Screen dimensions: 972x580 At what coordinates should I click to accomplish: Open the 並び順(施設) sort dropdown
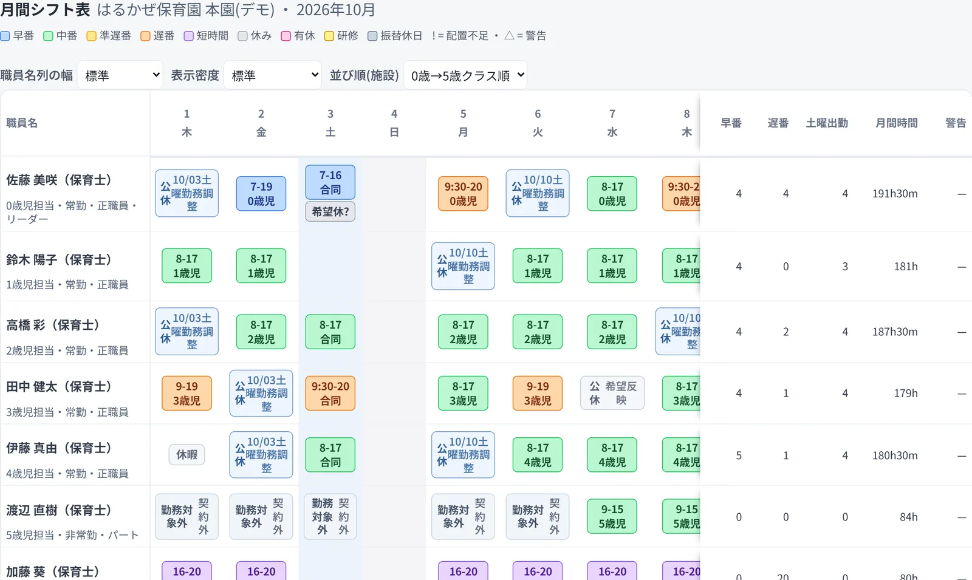pyautogui.click(x=465, y=75)
